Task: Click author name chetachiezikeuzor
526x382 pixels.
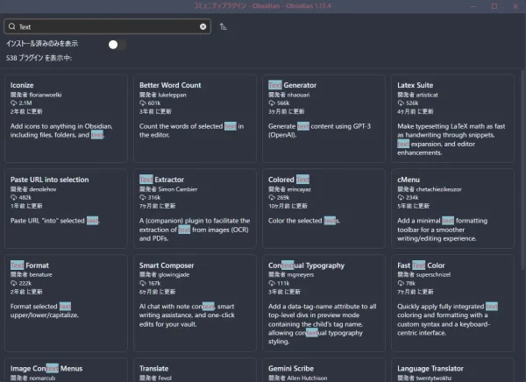Action: (x=439, y=189)
